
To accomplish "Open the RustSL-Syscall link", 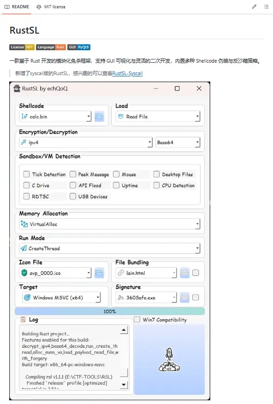I will click(x=127, y=73).
